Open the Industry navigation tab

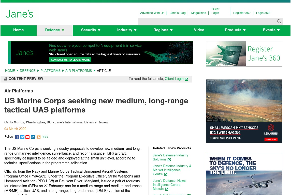(x=127, y=30)
